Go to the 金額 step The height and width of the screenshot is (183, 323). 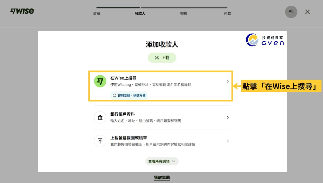point(96,13)
